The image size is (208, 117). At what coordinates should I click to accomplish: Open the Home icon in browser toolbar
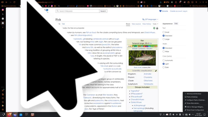click(176, 2)
